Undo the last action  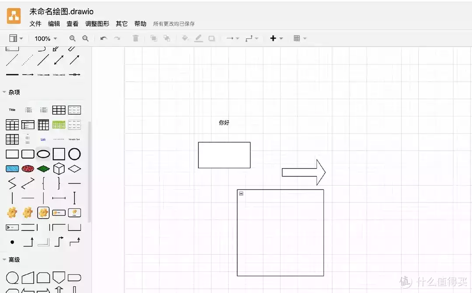tap(104, 38)
